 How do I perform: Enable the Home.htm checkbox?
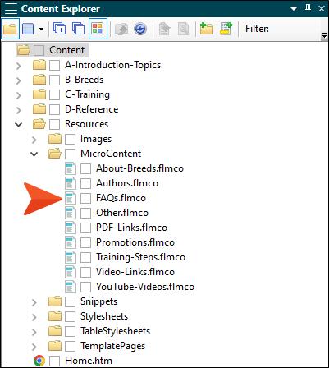[54, 361]
